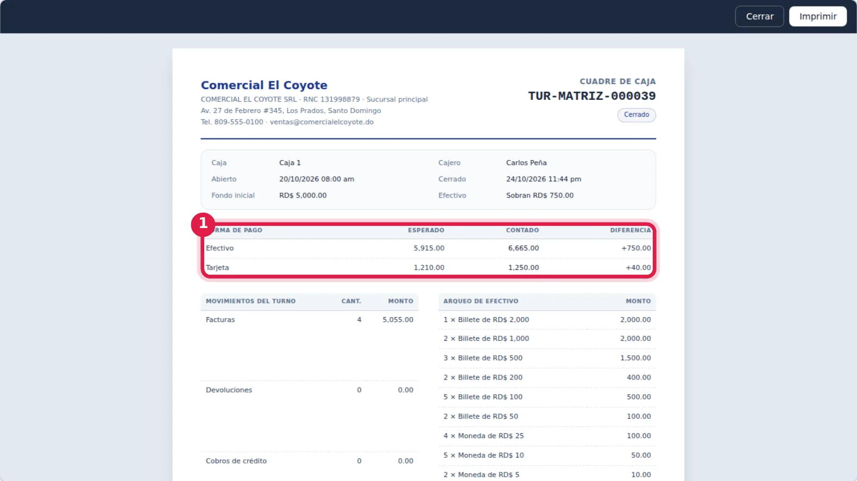Screen dimensions: 857x481
Task: Click the DIFERENCIA column header
Action: pos(631,230)
